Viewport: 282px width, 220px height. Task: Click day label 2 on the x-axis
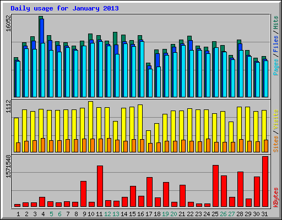click(x=26, y=214)
